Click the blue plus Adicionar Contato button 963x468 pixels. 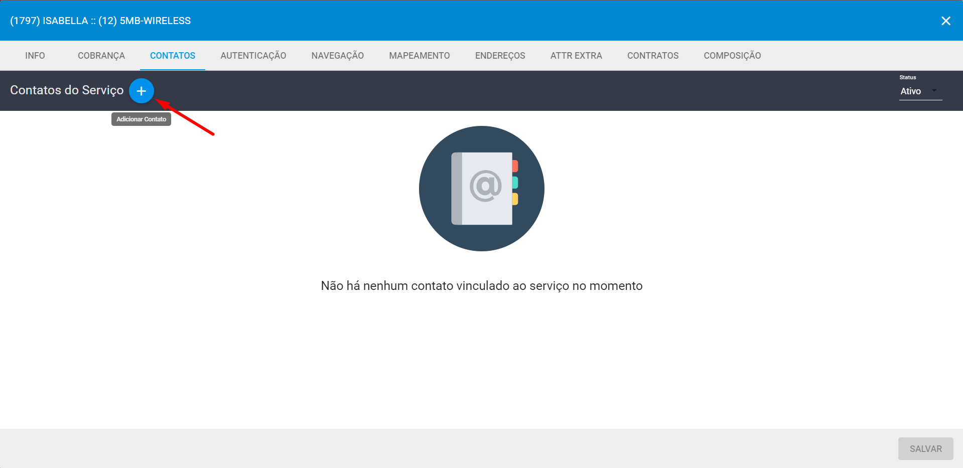(x=142, y=91)
